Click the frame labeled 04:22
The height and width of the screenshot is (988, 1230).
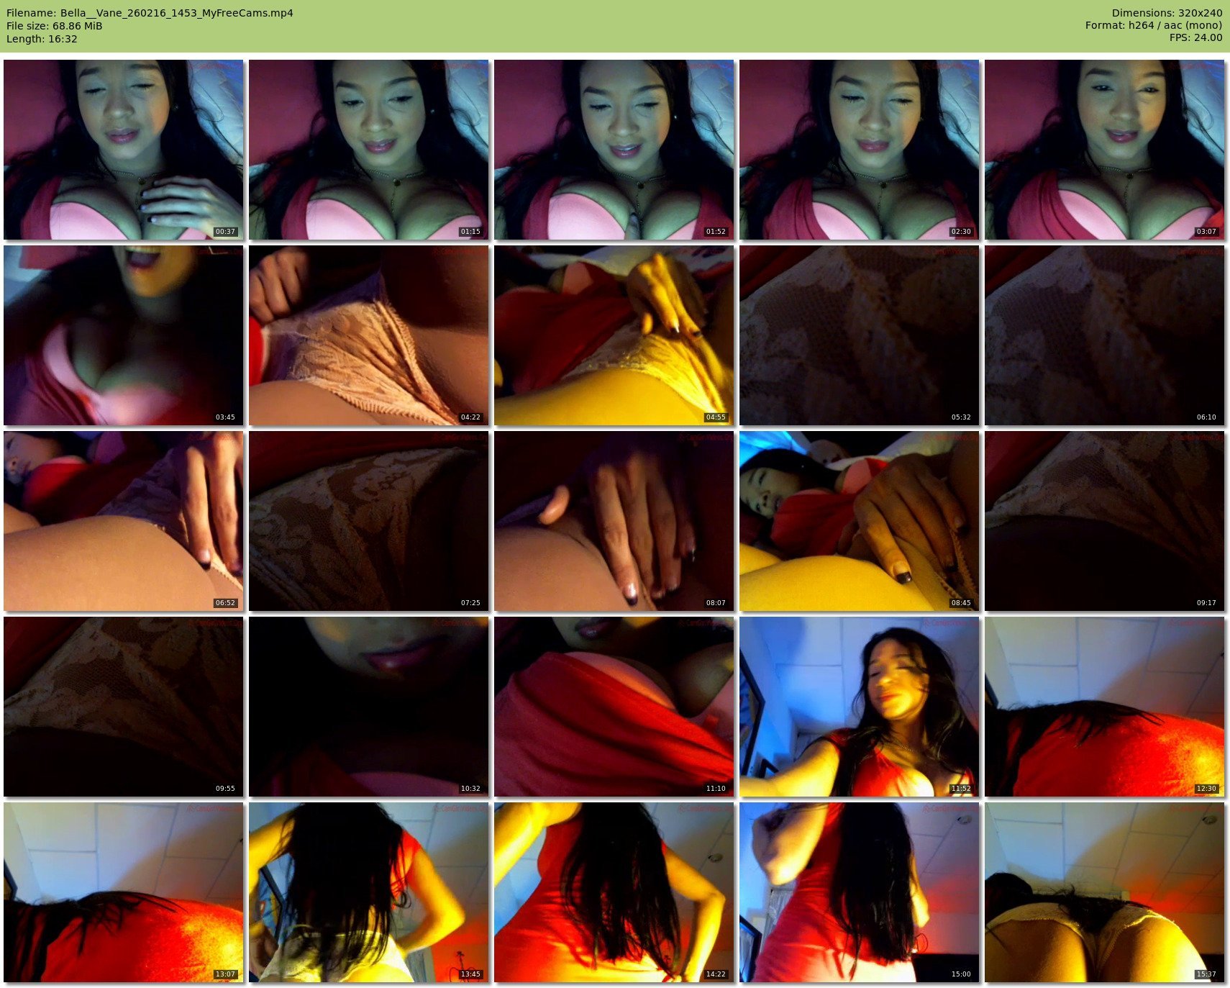[369, 335]
